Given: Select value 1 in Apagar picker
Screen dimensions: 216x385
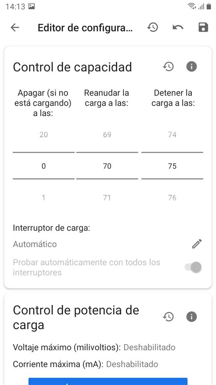Looking at the screenshot, I should pyautogui.click(x=44, y=198).
